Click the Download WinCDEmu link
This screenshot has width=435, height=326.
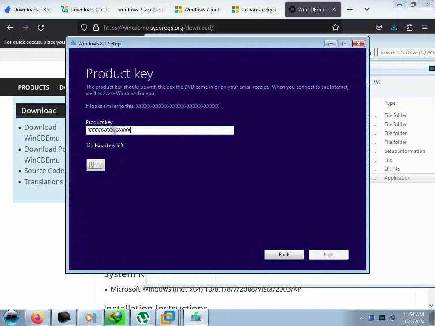[x=42, y=132]
